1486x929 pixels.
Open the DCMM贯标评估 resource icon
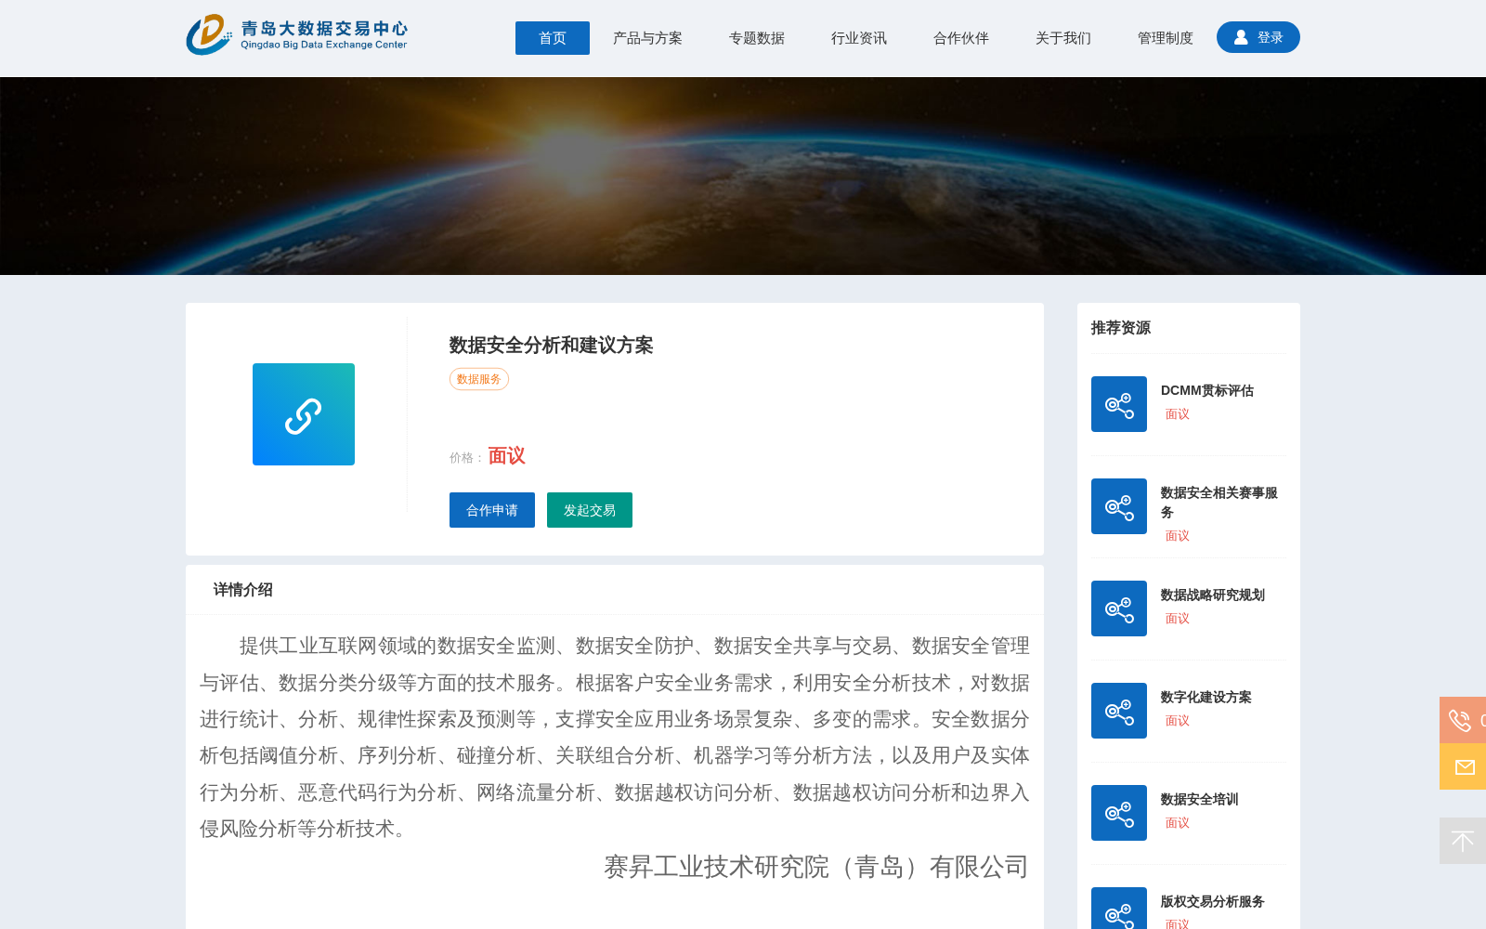[x=1119, y=404]
